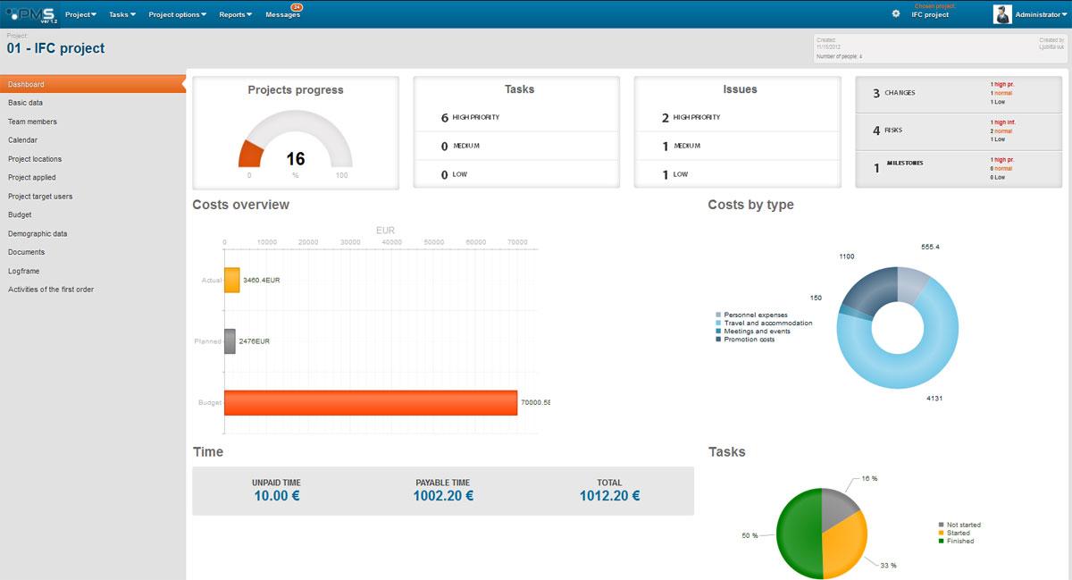Image resolution: width=1072 pixels, height=580 pixels.
Task: Open Messages with the 24 notification badge
Action: [x=282, y=14]
